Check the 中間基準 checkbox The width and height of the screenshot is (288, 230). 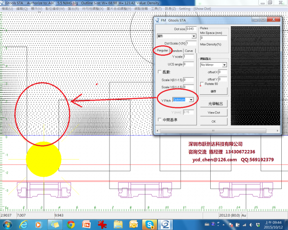(x=160, y=120)
